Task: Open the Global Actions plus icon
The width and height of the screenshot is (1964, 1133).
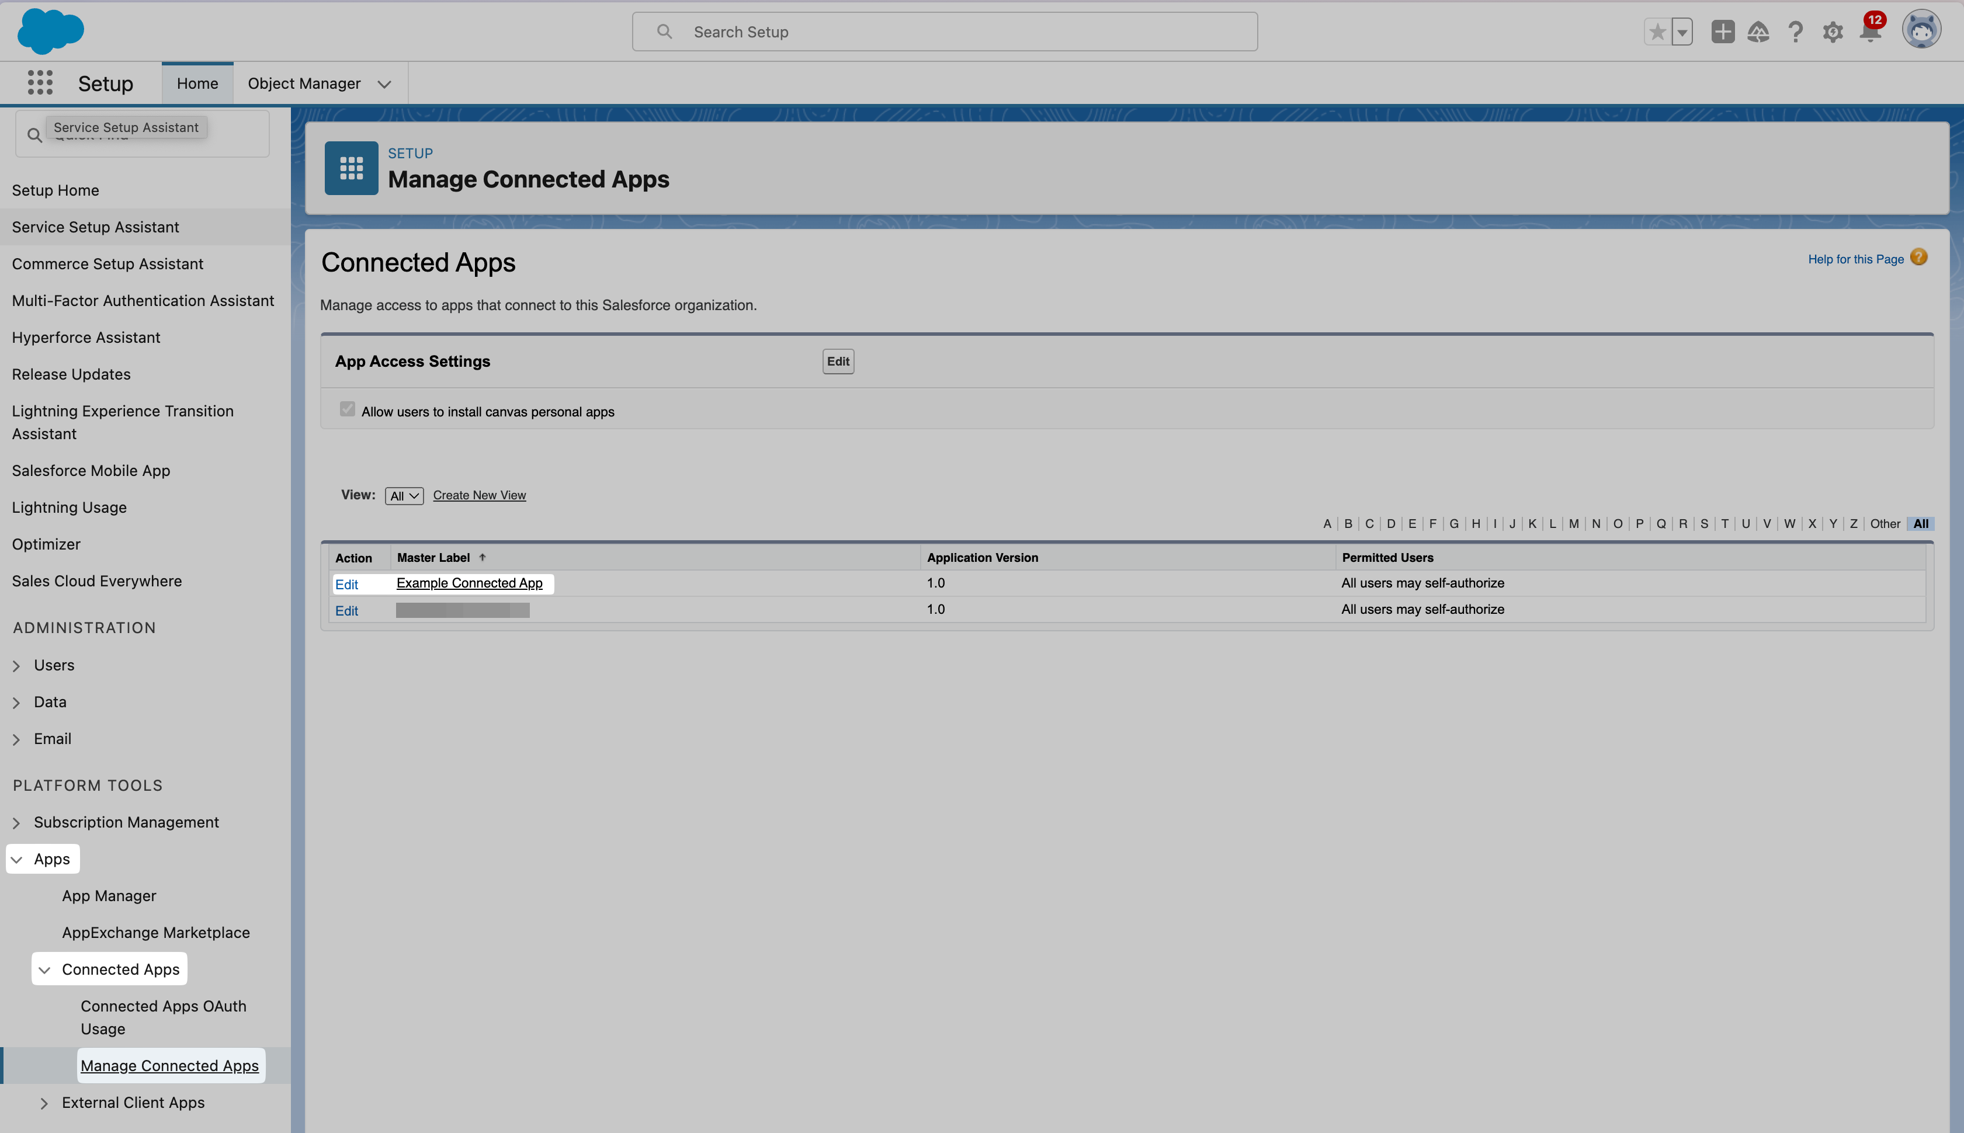Action: point(1722,32)
